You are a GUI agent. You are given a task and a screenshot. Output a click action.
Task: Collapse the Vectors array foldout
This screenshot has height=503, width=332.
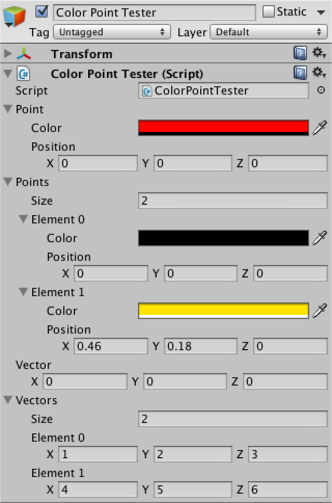[8, 400]
